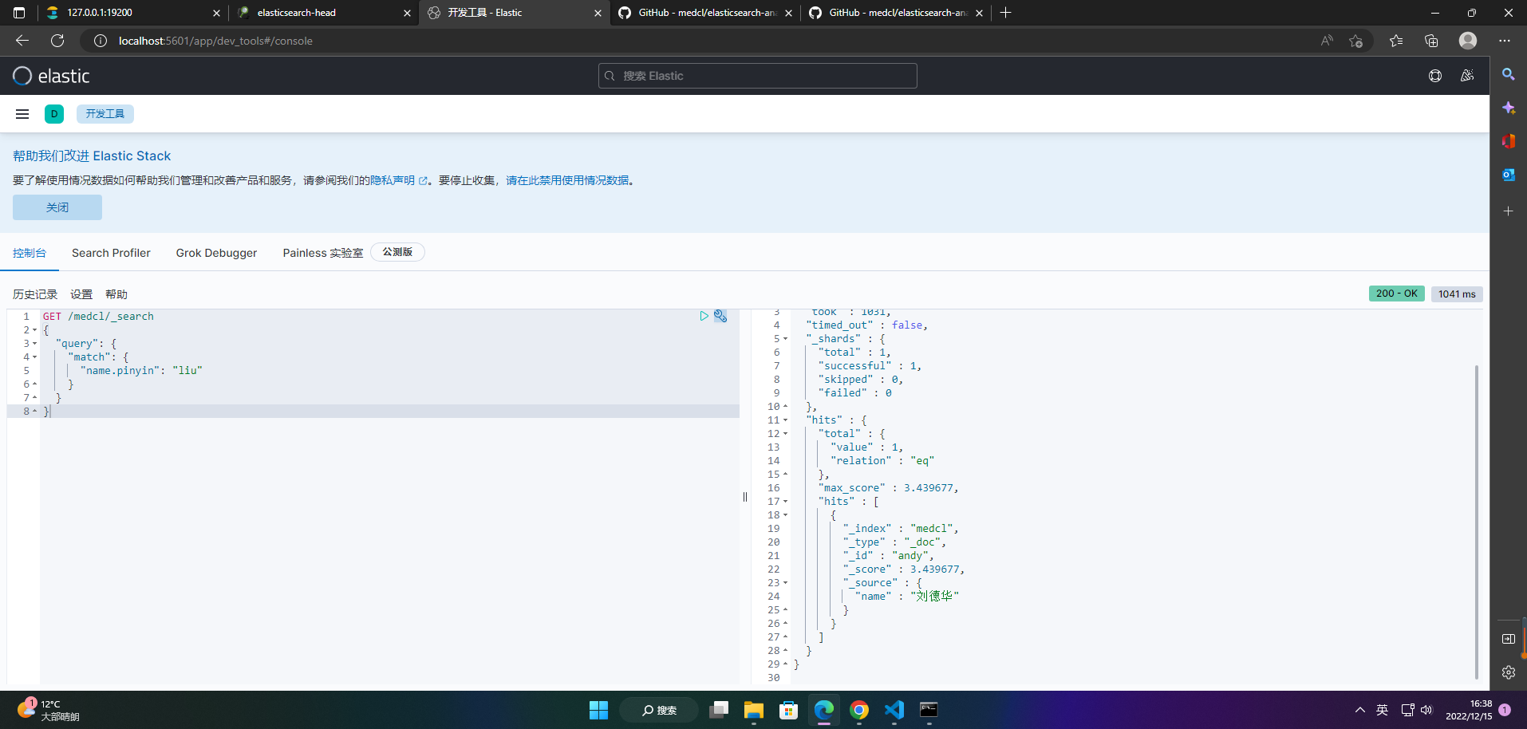Open File Explorer from taskbar
Screen dimensions: 1527x729
click(753, 710)
